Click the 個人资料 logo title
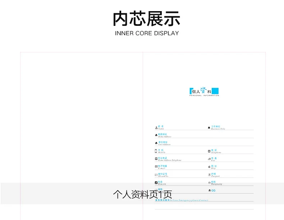Screen dimensions: 284x220 [201, 90]
